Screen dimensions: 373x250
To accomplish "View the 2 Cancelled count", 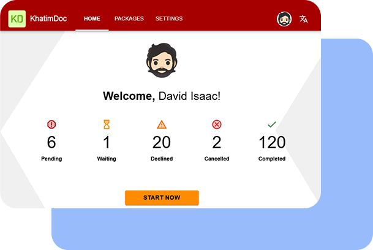I will (x=216, y=142).
